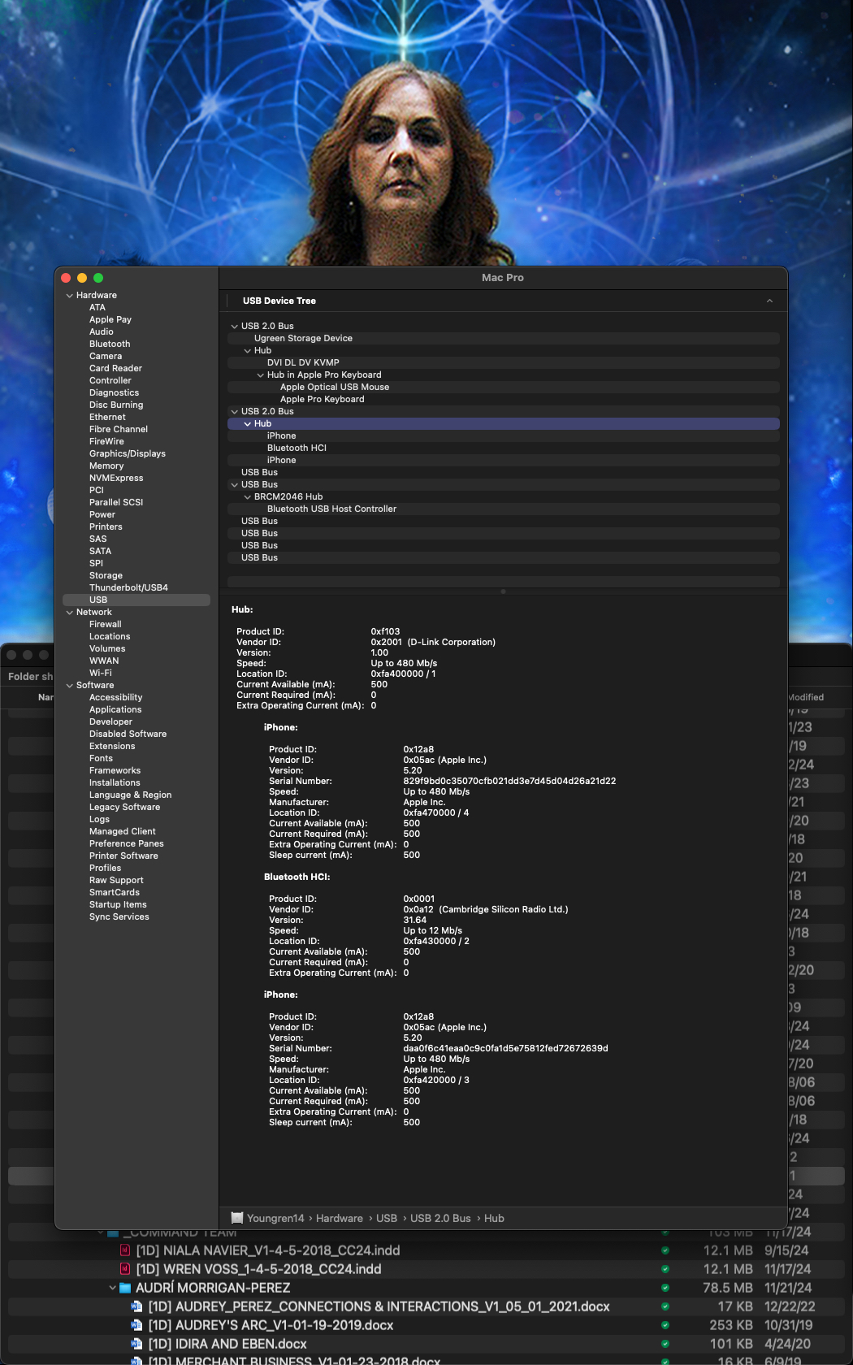Screen dimensions: 853x1365
Task: Click the Cambridge Silicon Radio Ltd. vendor value
Action: [486, 909]
